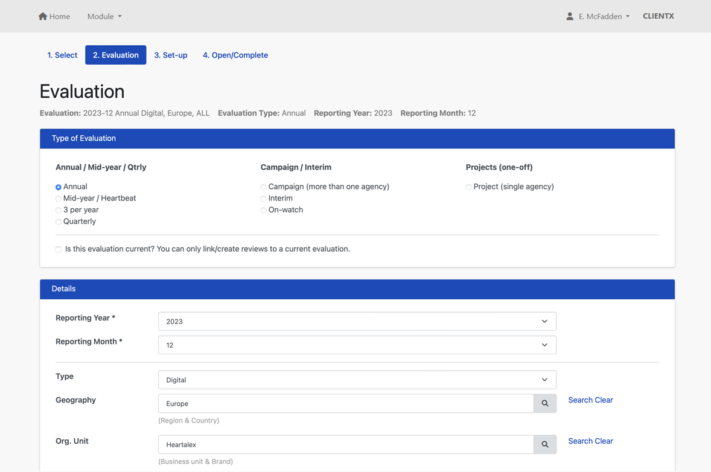711x472 pixels.
Task: Click the (Region & Country) hint text
Action: coord(189,420)
